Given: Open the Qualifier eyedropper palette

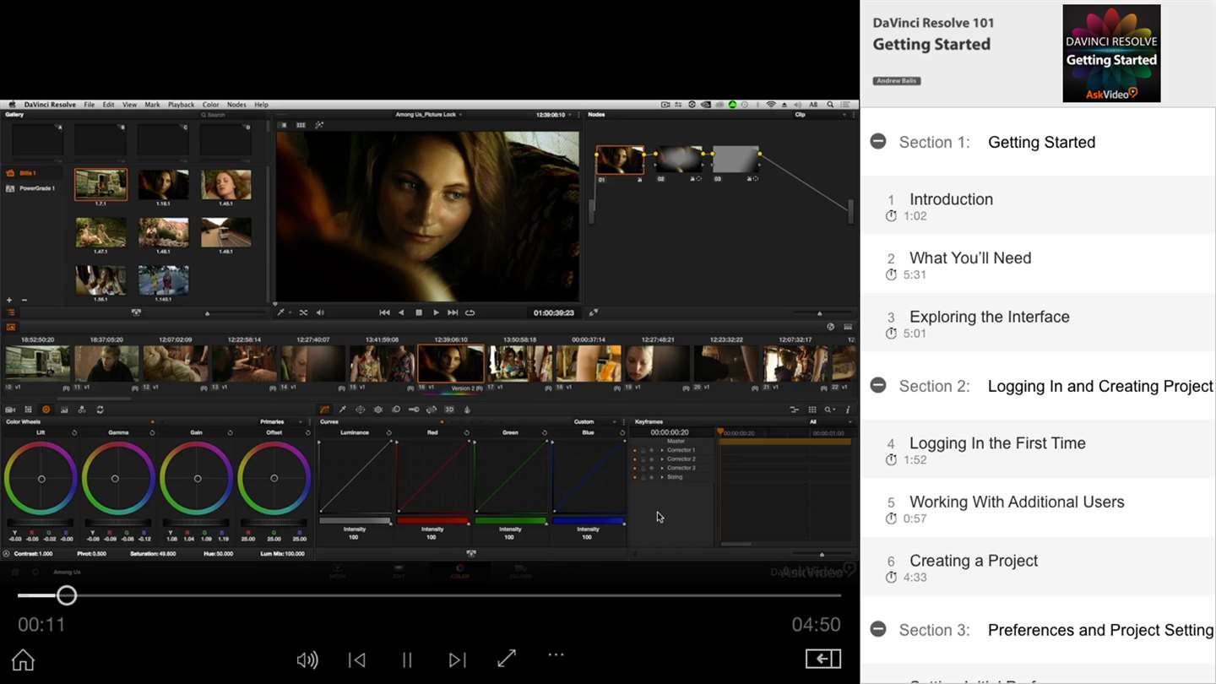Looking at the screenshot, I should [x=343, y=410].
